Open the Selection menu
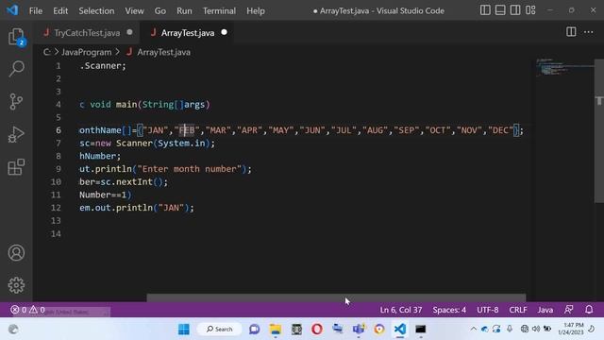Viewport: 604px width, 340px height. click(96, 10)
